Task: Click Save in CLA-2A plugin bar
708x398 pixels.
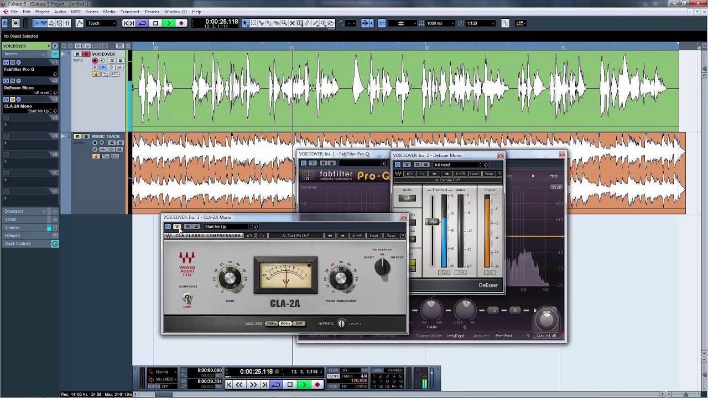Action: point(391,236)
